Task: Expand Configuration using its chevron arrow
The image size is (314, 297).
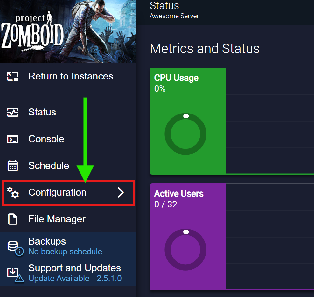Action: tap(121, 192)
